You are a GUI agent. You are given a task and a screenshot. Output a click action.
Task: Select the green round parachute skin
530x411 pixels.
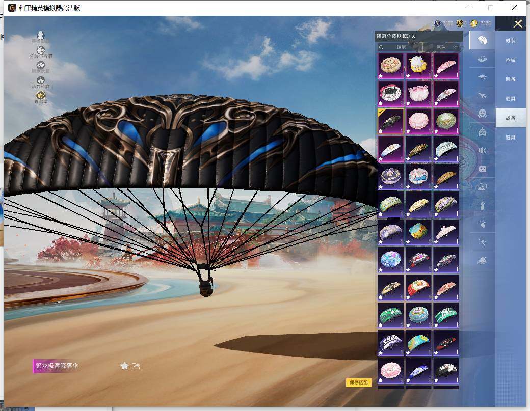click(x=446, y=121)
